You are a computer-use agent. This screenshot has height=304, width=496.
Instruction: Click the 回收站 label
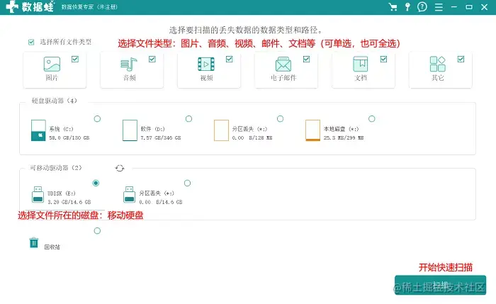(x=52, y=247)
